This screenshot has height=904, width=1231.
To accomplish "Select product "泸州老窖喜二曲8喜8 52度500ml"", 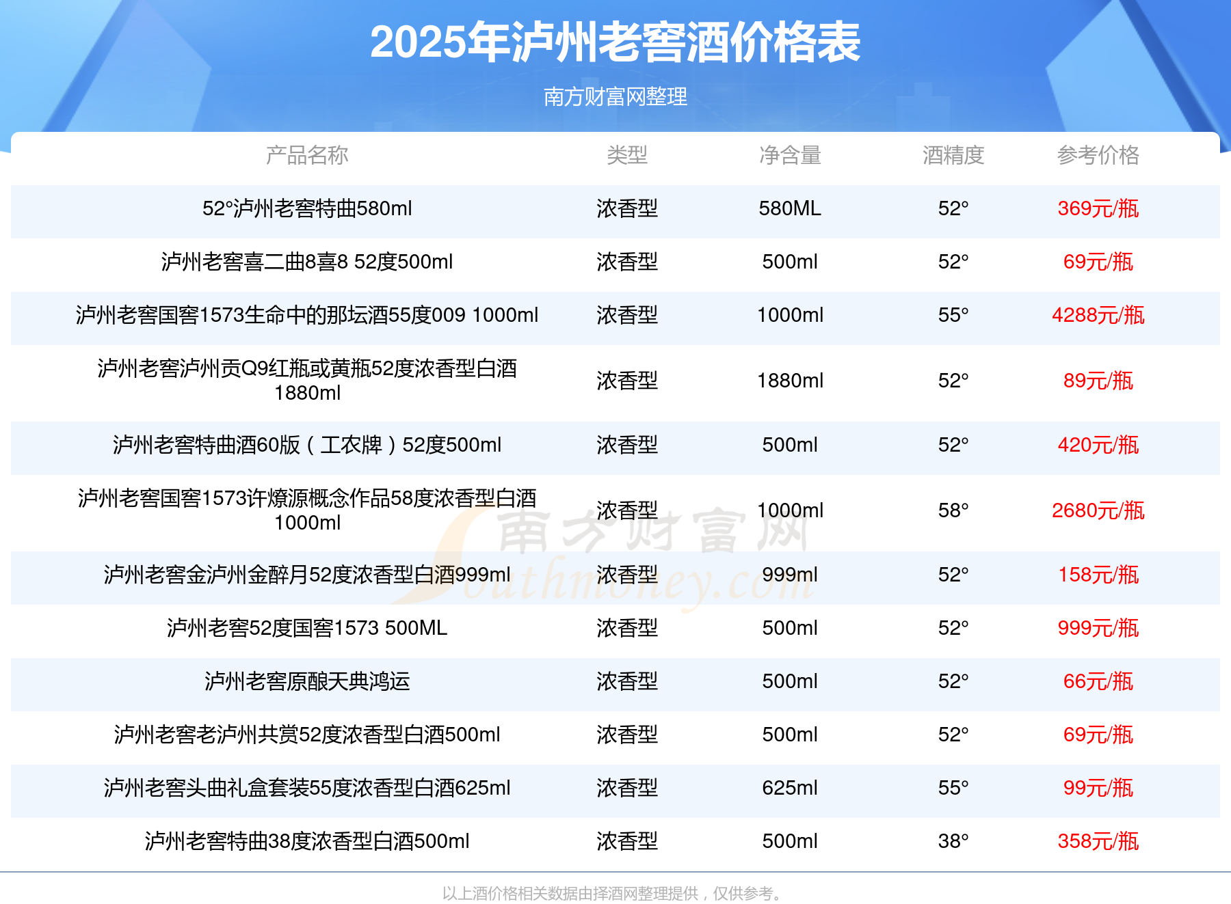I will [x=307, y=262].
